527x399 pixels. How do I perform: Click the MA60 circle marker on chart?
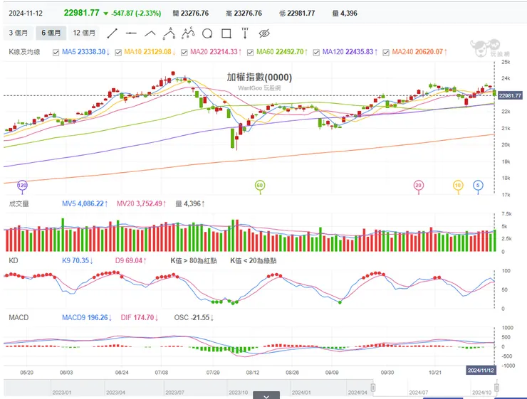pyautogui.click(x=259, y=186)
